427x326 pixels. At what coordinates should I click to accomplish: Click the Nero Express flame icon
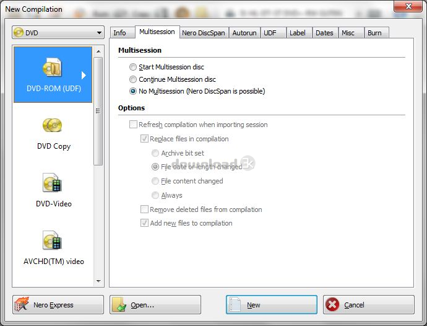pyautogui.click(x=22, y=305)
